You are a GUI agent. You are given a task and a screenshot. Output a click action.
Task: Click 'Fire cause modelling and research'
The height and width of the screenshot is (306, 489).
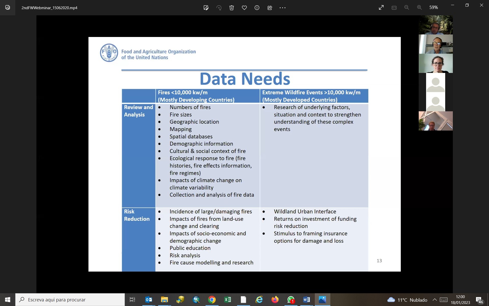tap(211, 263)
